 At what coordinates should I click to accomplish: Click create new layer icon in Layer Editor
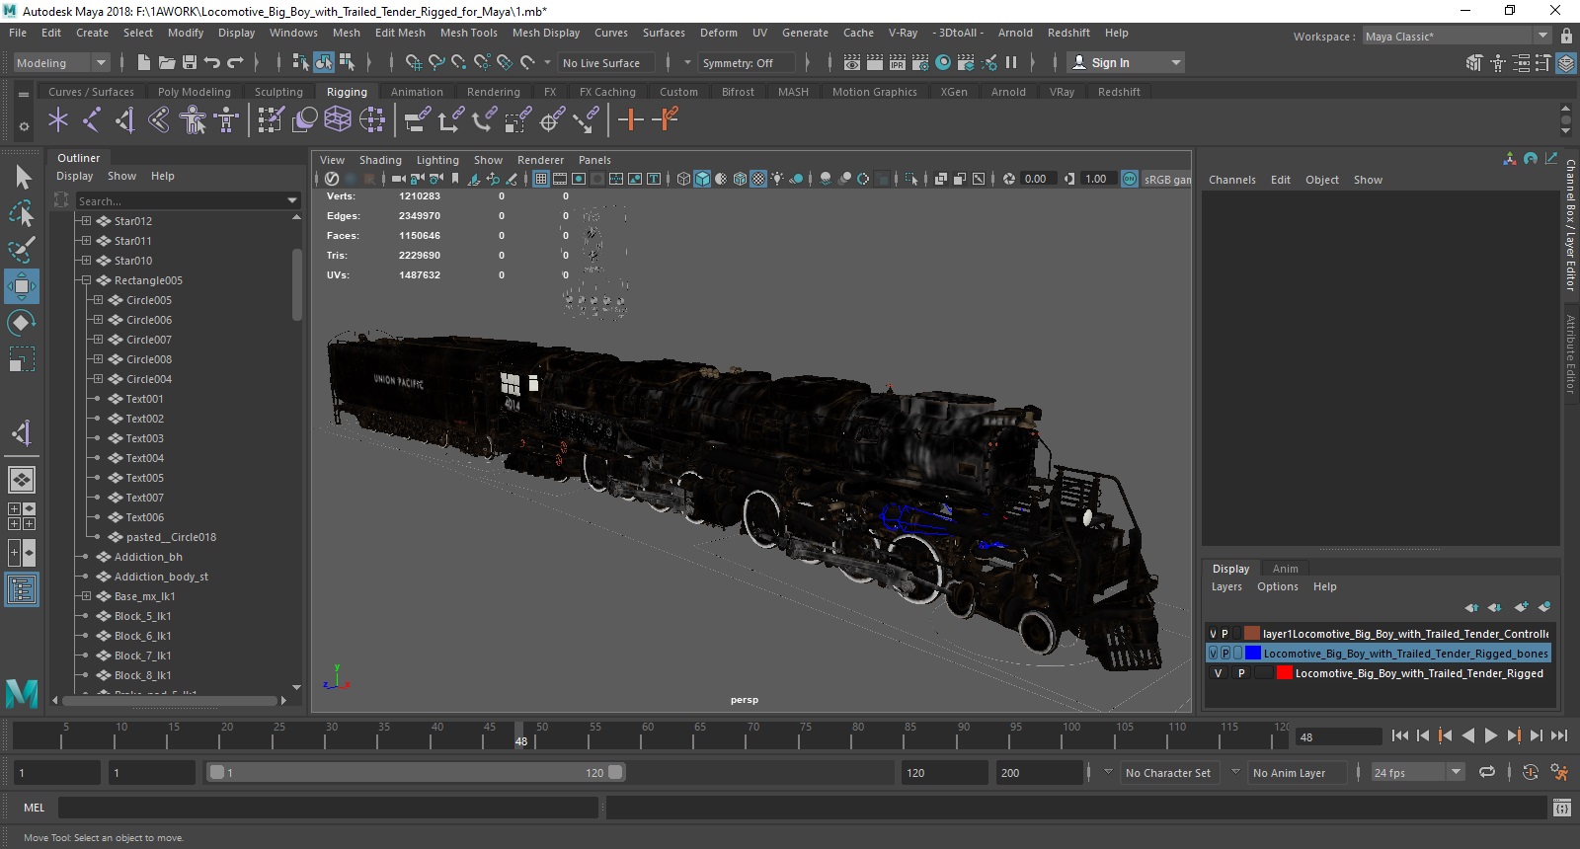[x=1522, y=607]
